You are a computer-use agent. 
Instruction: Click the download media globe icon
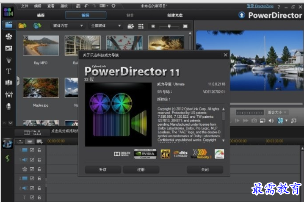pyautogui.click(x=37, y=26)
